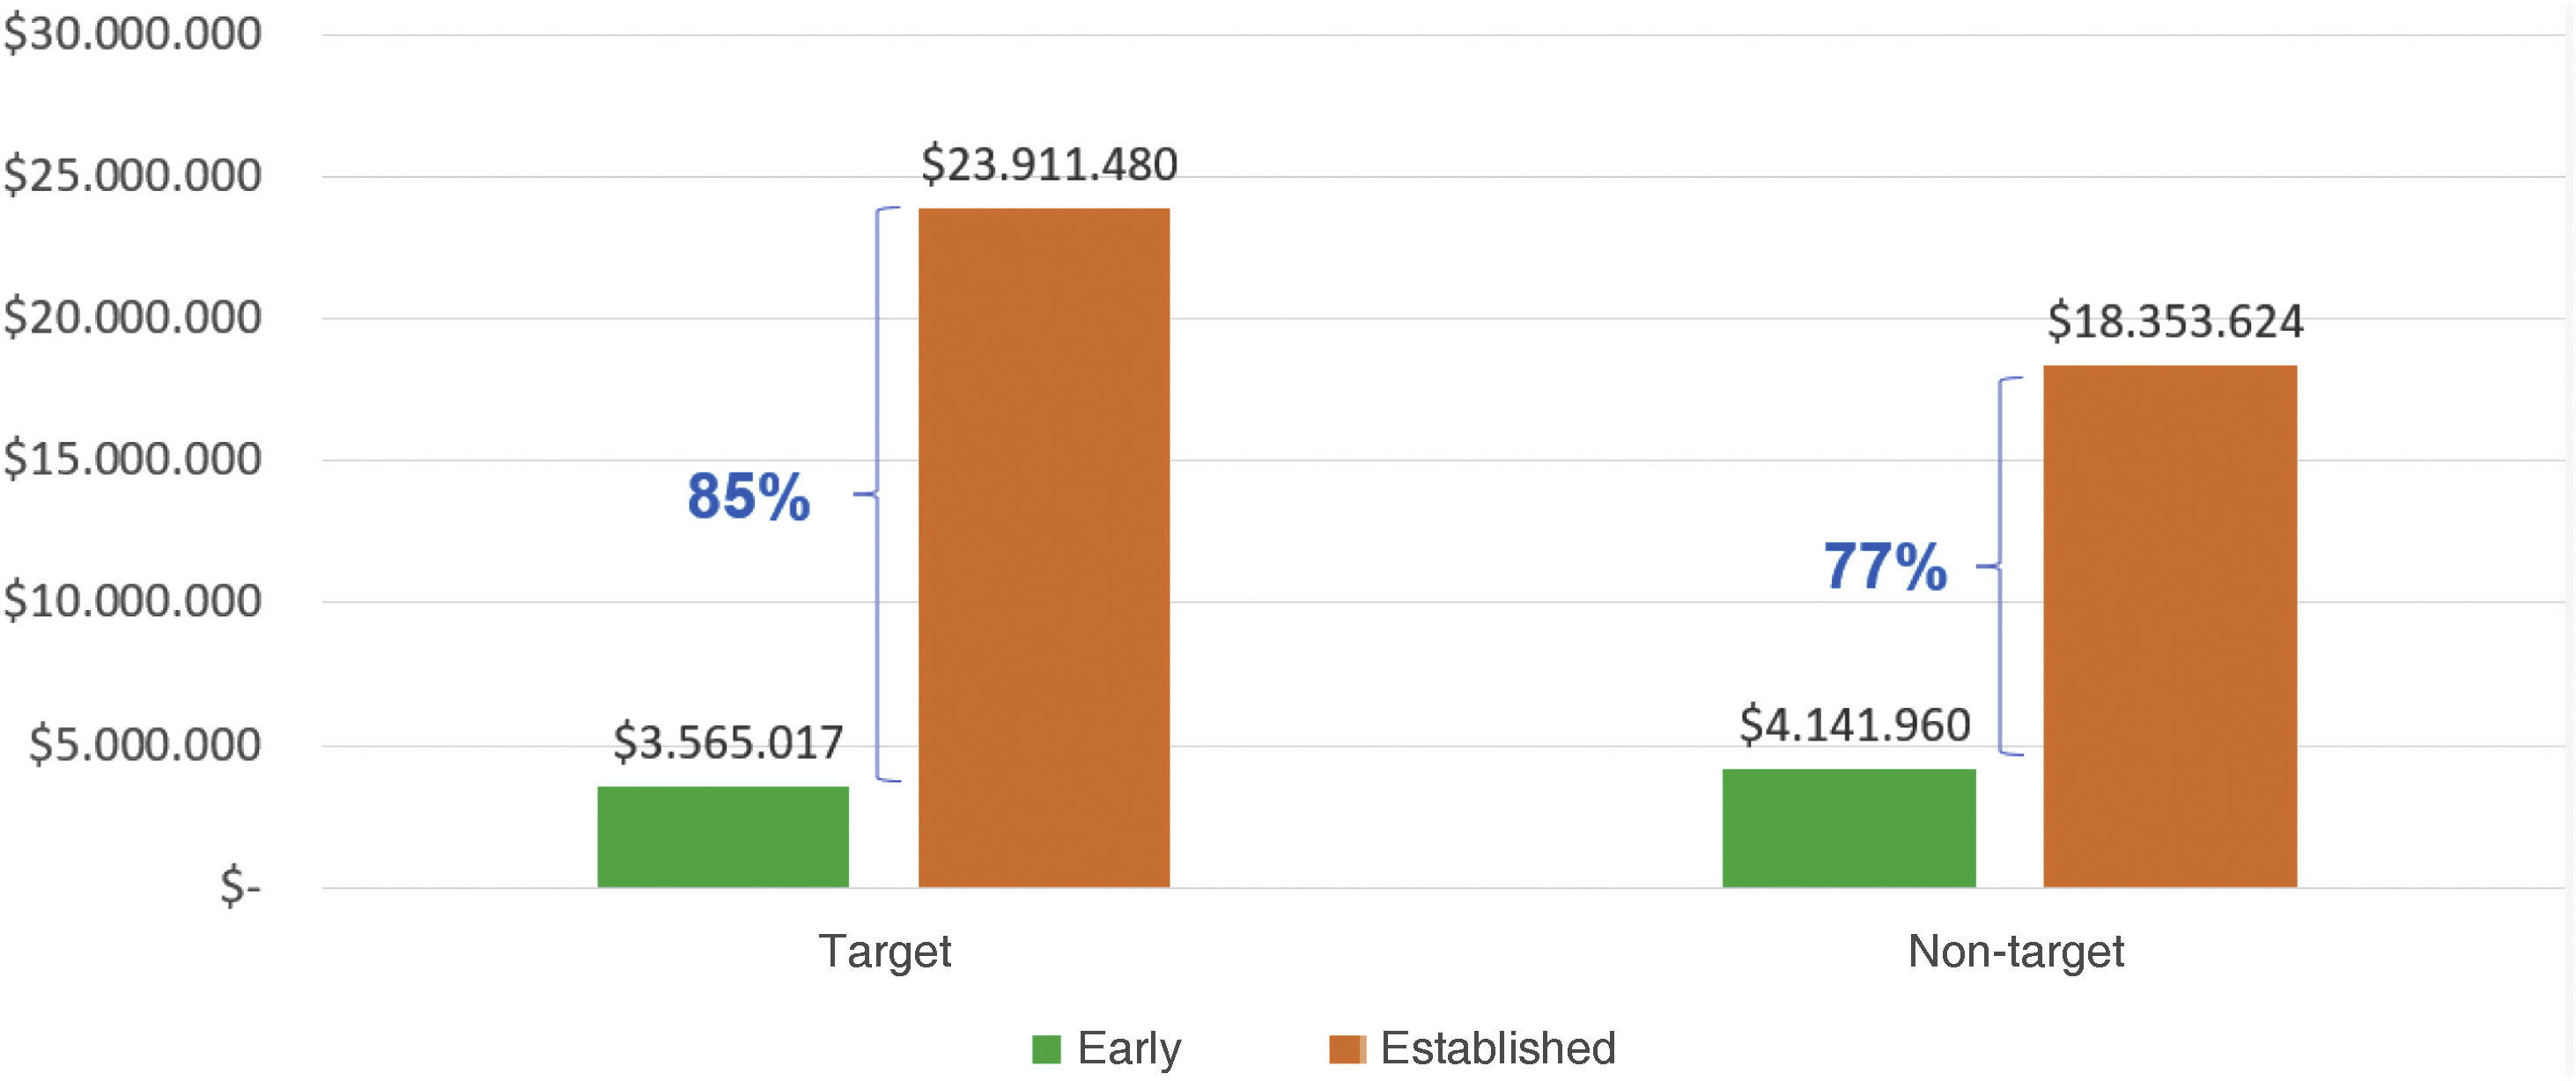The width and height of the screenshot is (2576, 1081).
Task: Click the green Early legend swatch
Action: tap(1046, 1049)
